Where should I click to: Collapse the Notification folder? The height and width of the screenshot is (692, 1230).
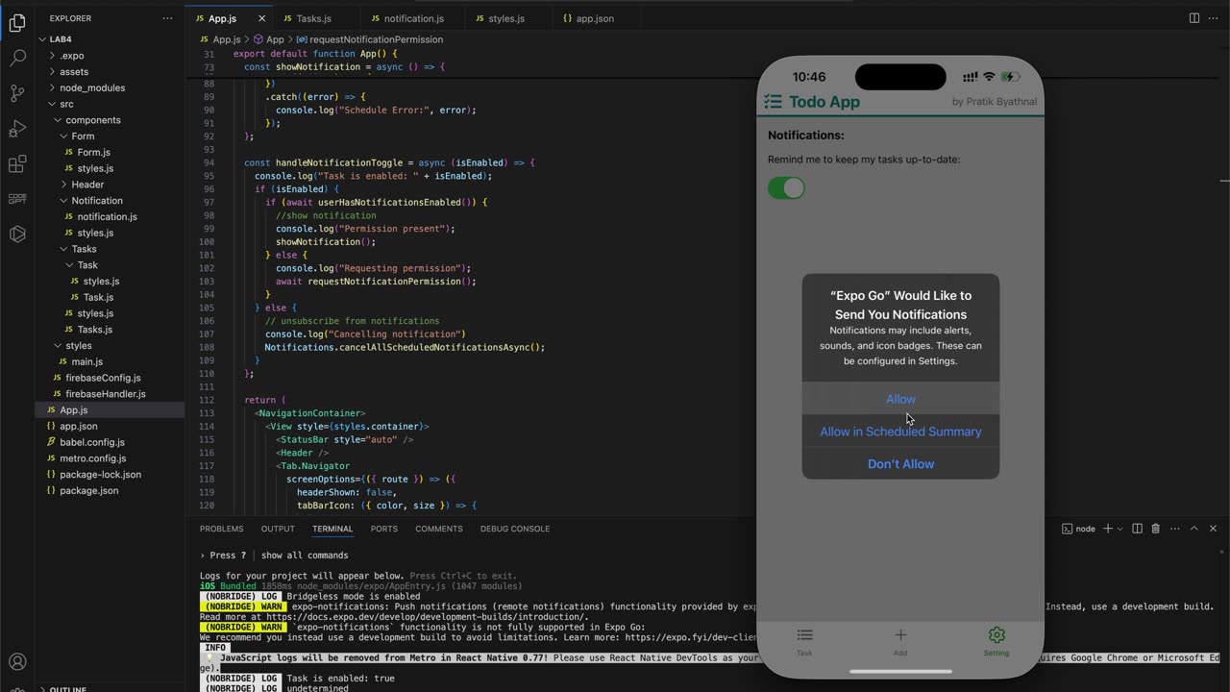(97, 201)
